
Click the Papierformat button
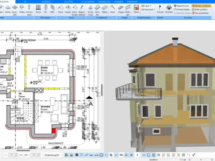coord(181,6)
